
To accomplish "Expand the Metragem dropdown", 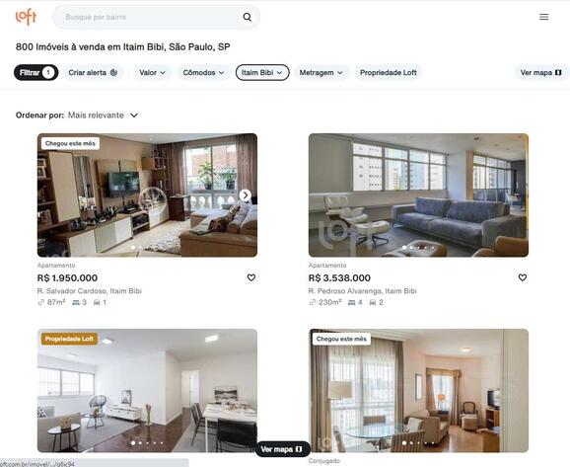I will (x=321, y=72).
